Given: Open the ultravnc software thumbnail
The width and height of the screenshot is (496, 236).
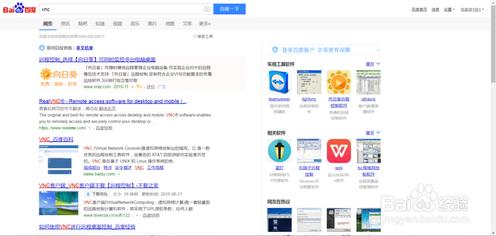Looking at the screenshot, I should coord(369,82).
